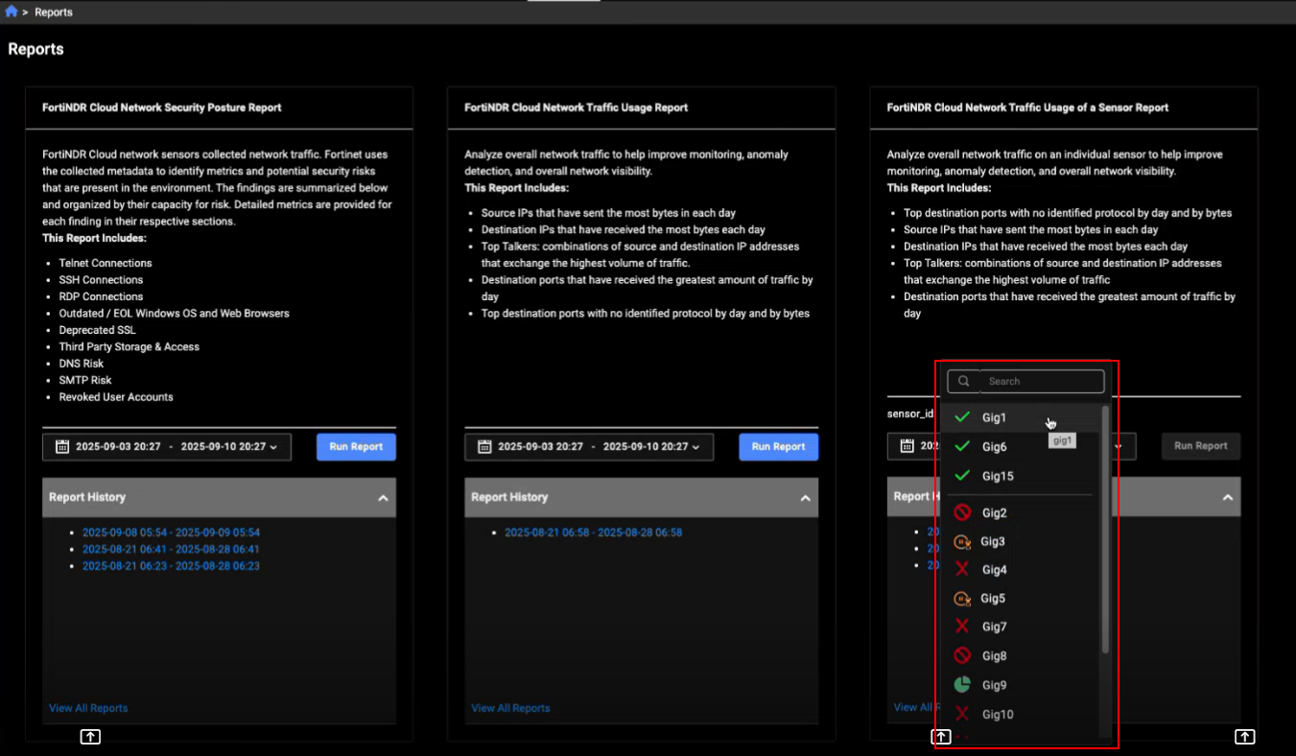Click the sensor dropdown list scrollbar
The width and height of the screenshot is (1296, 756).
tap(1105, 530)
